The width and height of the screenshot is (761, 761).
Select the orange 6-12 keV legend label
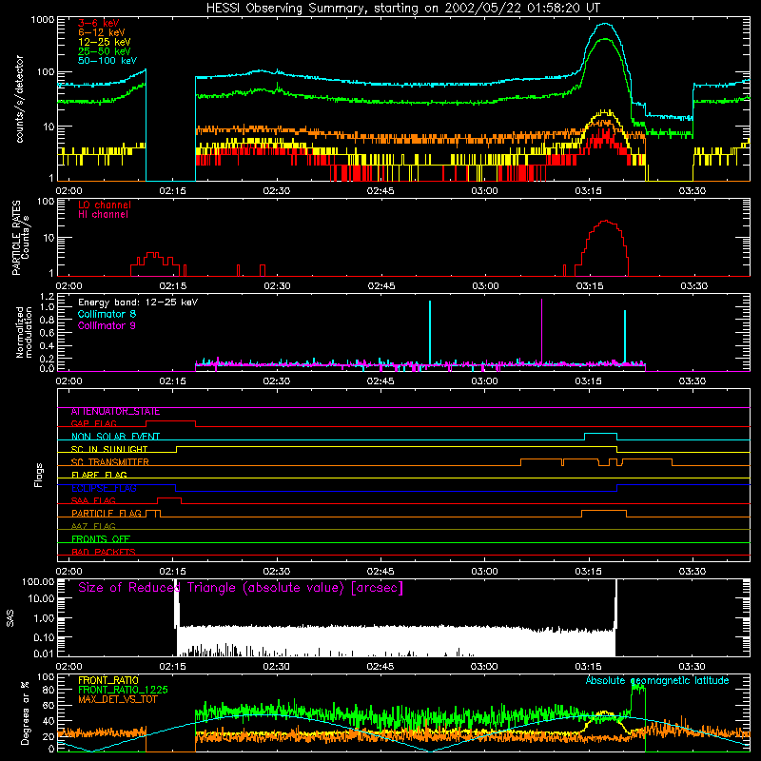click(102, 32)
